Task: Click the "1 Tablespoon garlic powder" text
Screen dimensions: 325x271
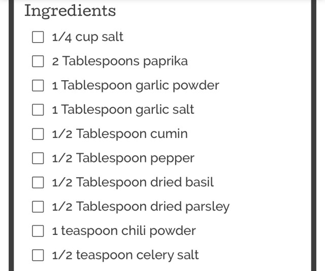Action: point(135,86)
